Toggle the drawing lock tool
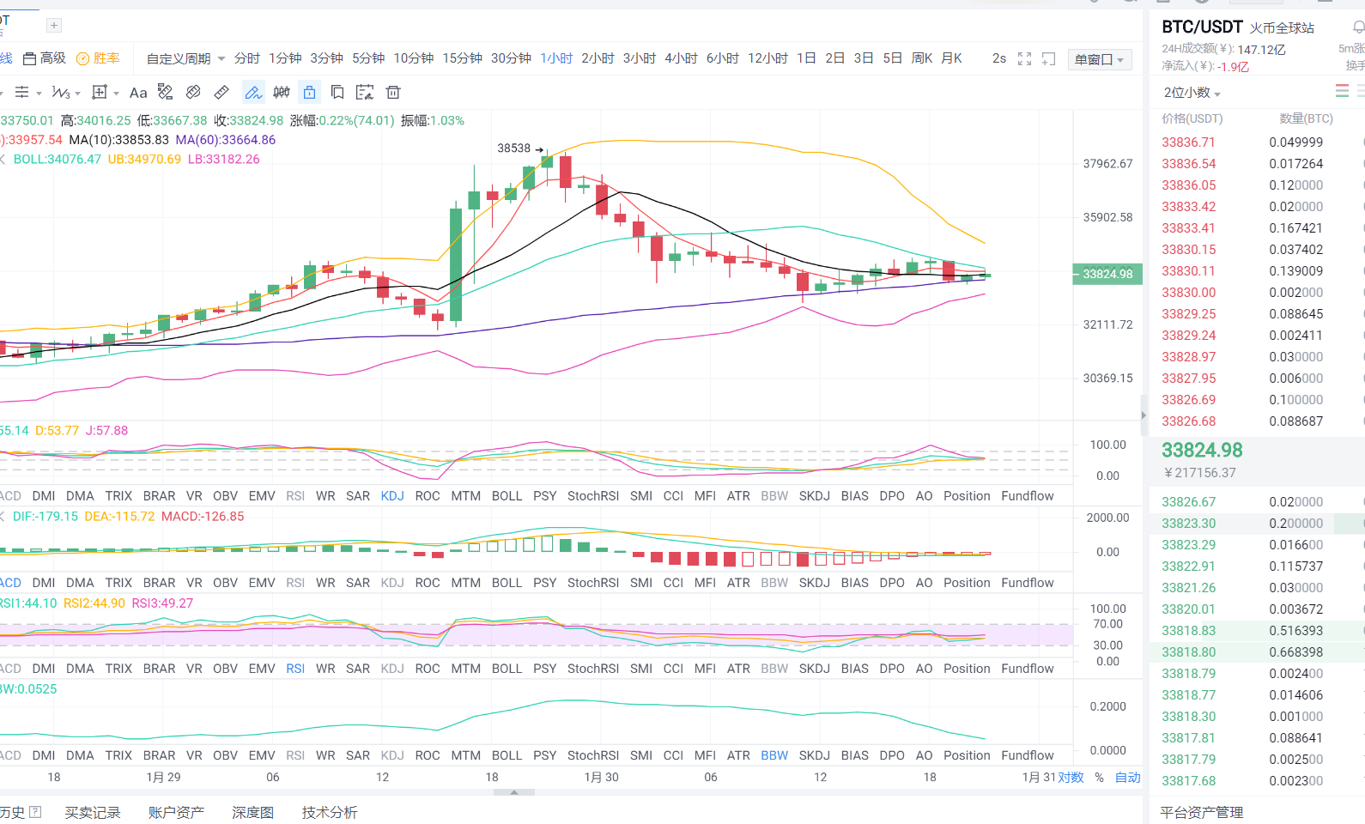 310,93
